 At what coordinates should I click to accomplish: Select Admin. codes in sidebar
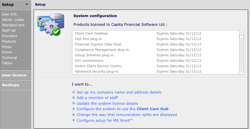(13, 20)
